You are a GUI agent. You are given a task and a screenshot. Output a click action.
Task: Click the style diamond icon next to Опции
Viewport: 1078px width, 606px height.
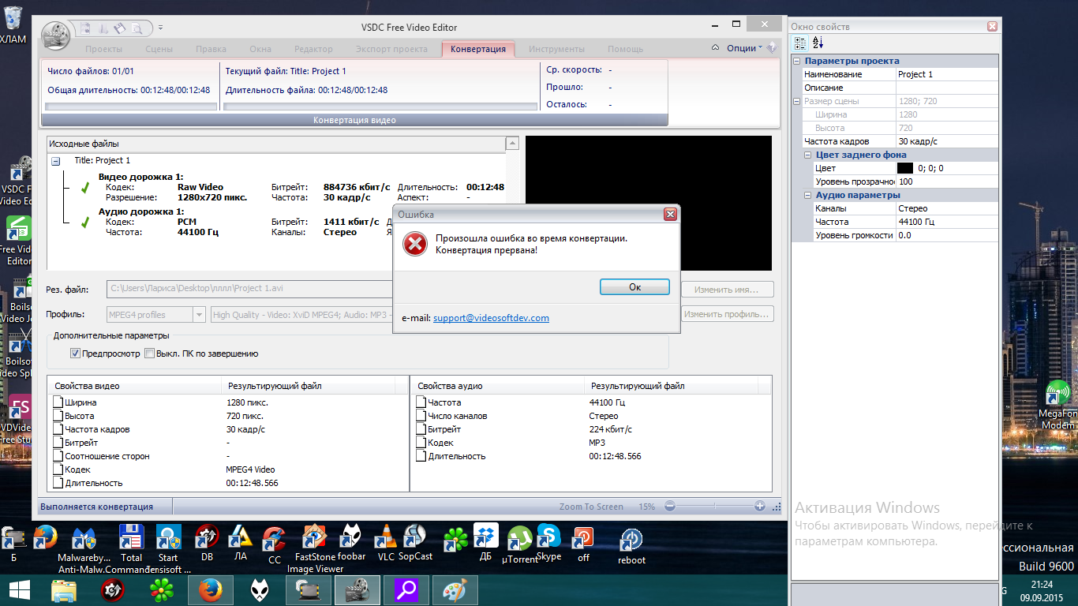tap(771, 48)
